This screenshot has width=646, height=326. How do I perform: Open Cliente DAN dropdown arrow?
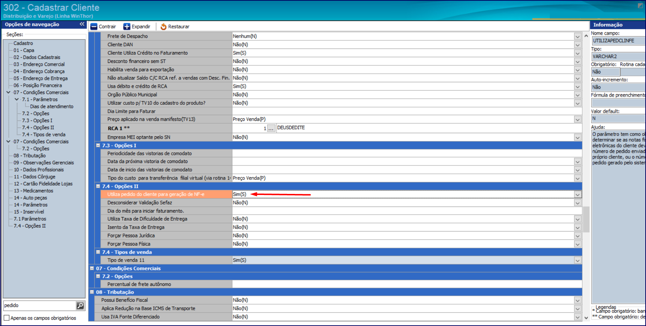click(577, 45)
